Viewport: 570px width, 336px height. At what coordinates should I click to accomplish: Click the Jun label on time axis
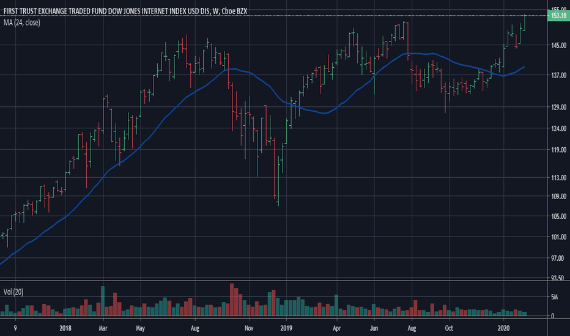[x=374, y=329]
